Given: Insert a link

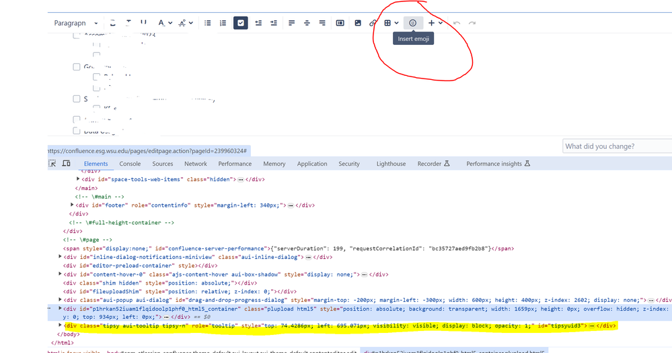Looking at the screenshot, I should pos(373,23).
